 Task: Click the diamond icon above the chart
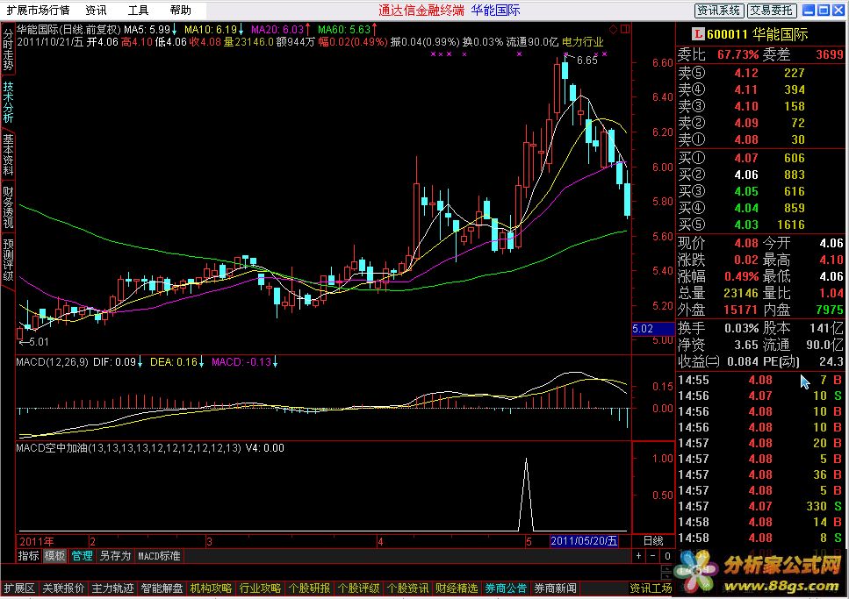tap(614, 29)
